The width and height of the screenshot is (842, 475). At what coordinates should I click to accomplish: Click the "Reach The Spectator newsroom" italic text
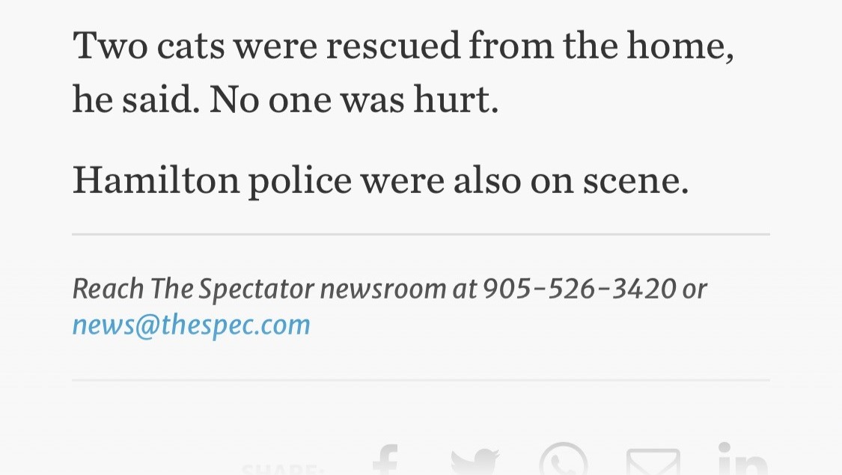click(259, 289)
